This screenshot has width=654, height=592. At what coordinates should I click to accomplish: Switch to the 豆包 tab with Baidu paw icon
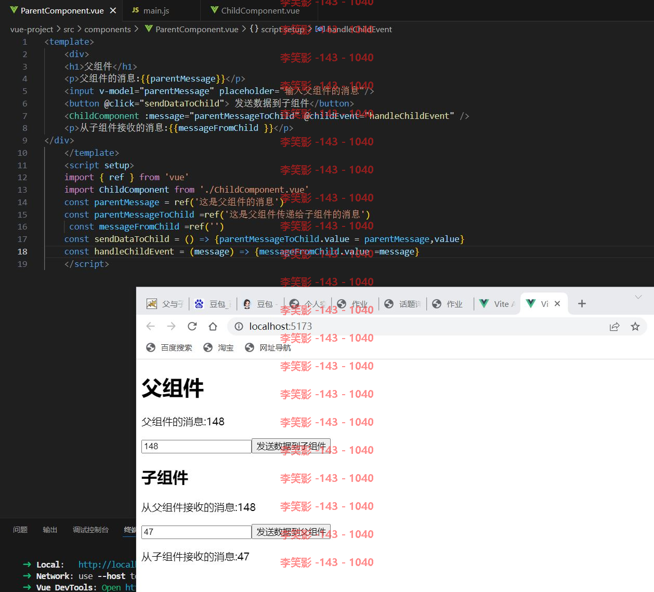212,304
